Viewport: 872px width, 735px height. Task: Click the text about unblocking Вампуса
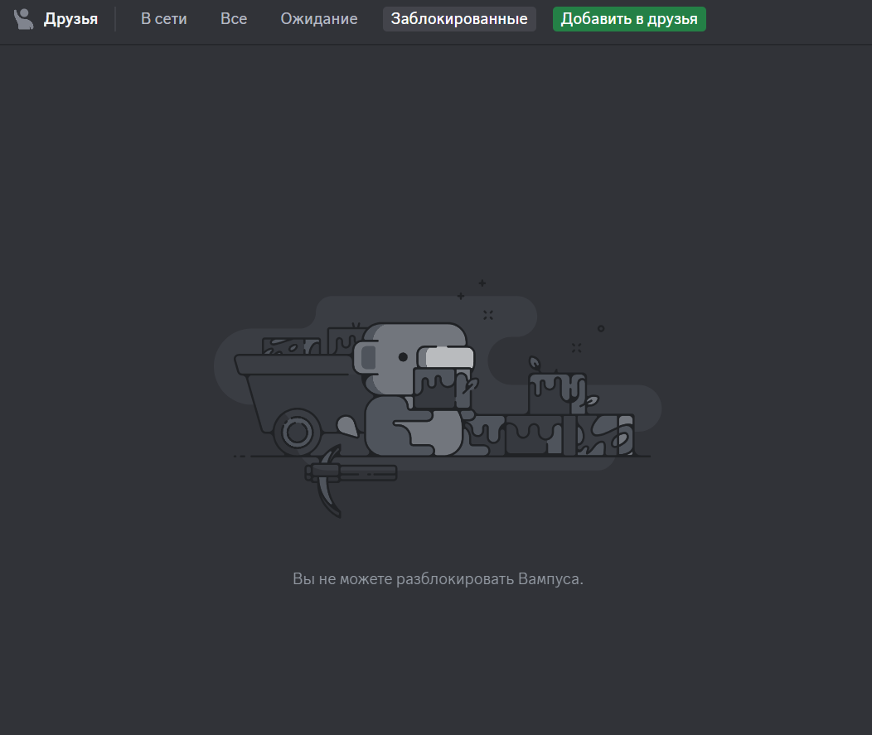pyautogui.click(x=438, y=578)
